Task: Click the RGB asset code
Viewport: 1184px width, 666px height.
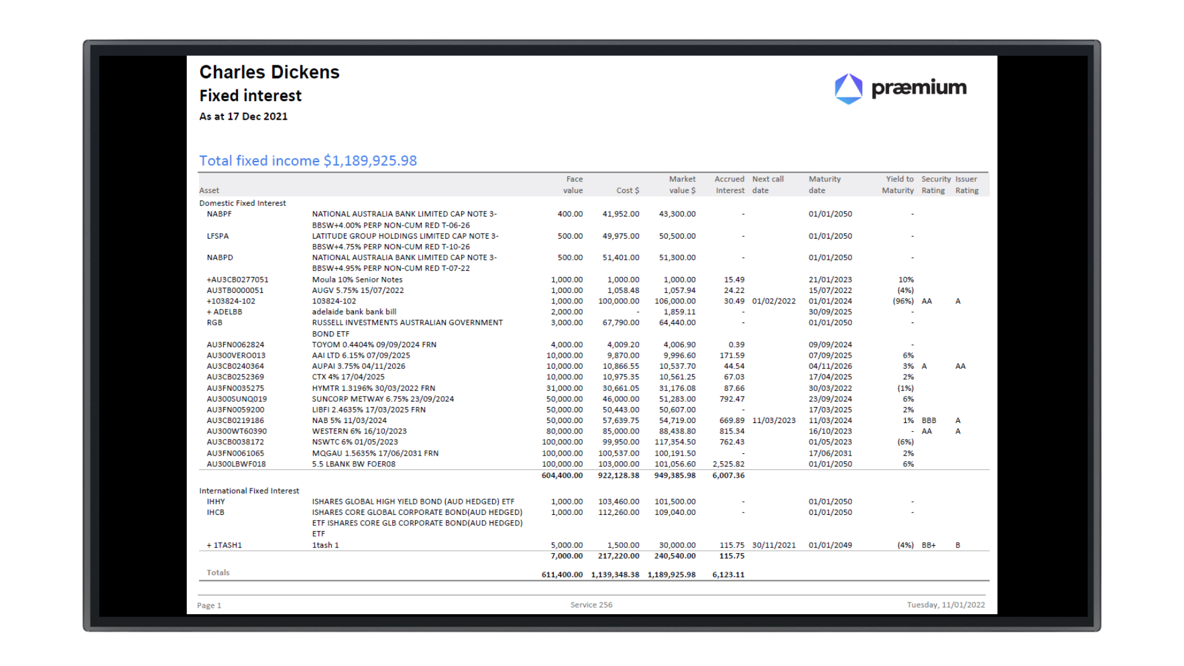Action: pyautogui.click(x=215, y=323)
